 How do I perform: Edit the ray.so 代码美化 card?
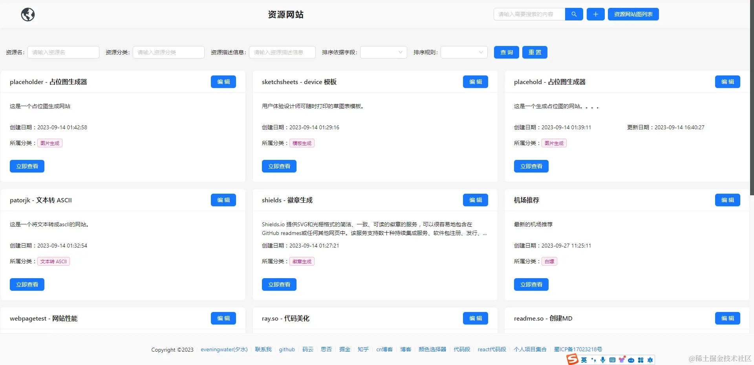pyautogui.click(x=476, y=318)
